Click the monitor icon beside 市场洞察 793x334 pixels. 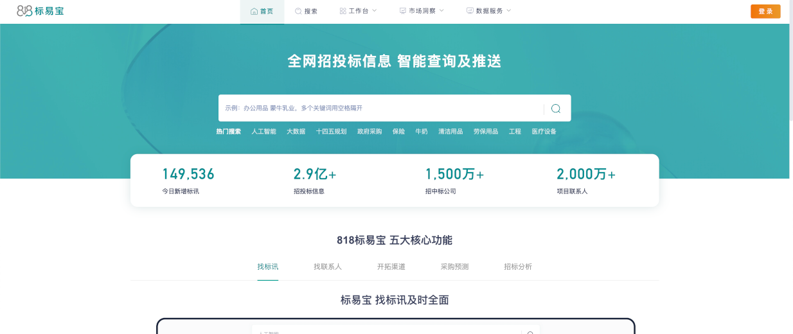(403, 11)
